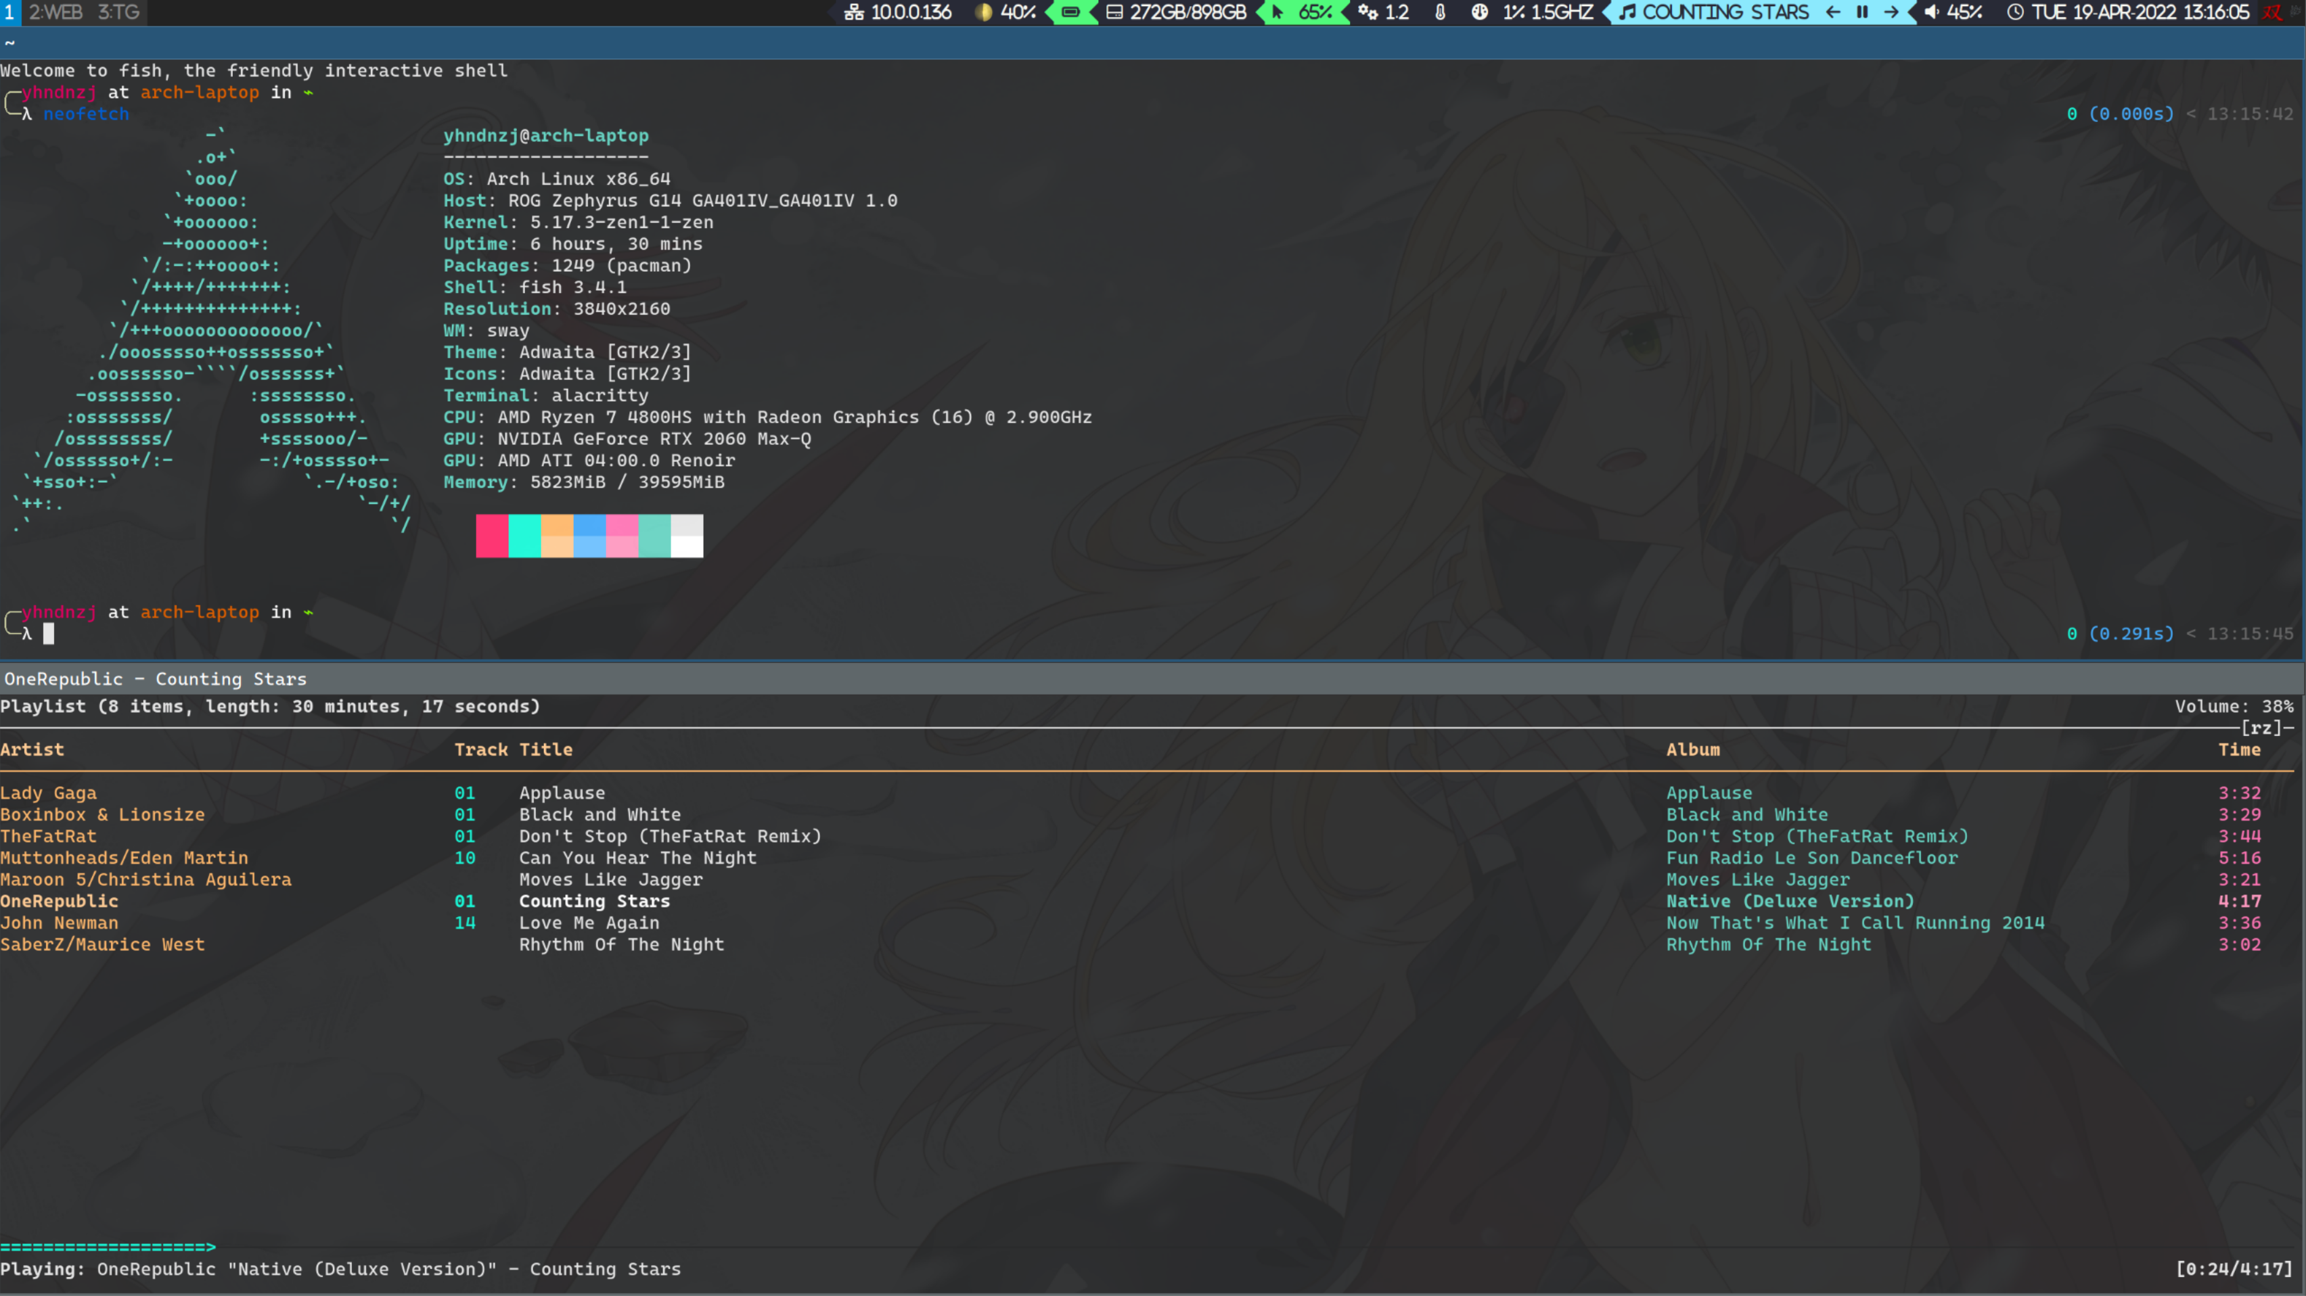Click the 272GB/898GB disk usage text
2306x1296 pixels.
pyautogui.click(x=1188, y=13)
